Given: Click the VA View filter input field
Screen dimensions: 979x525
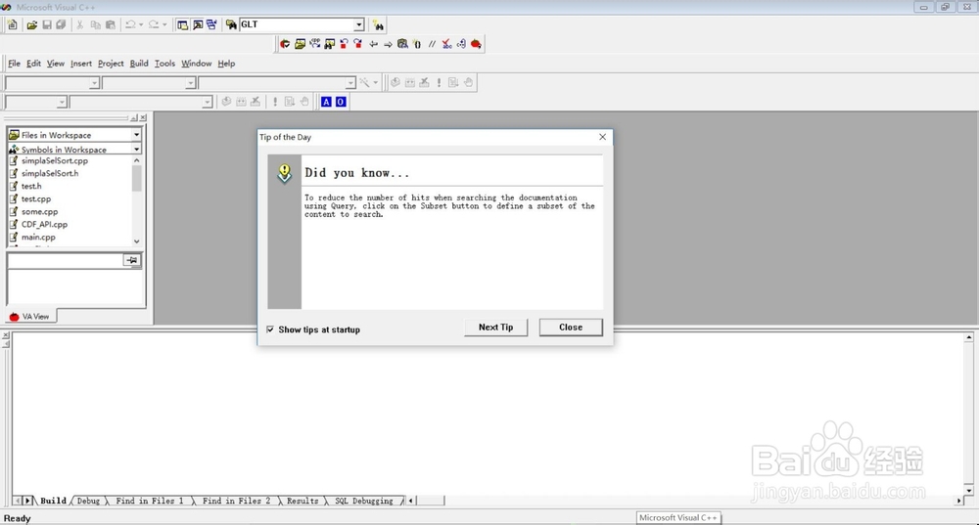Looking at the screenshot, I should pyautogui.click(x=66, y=260).
